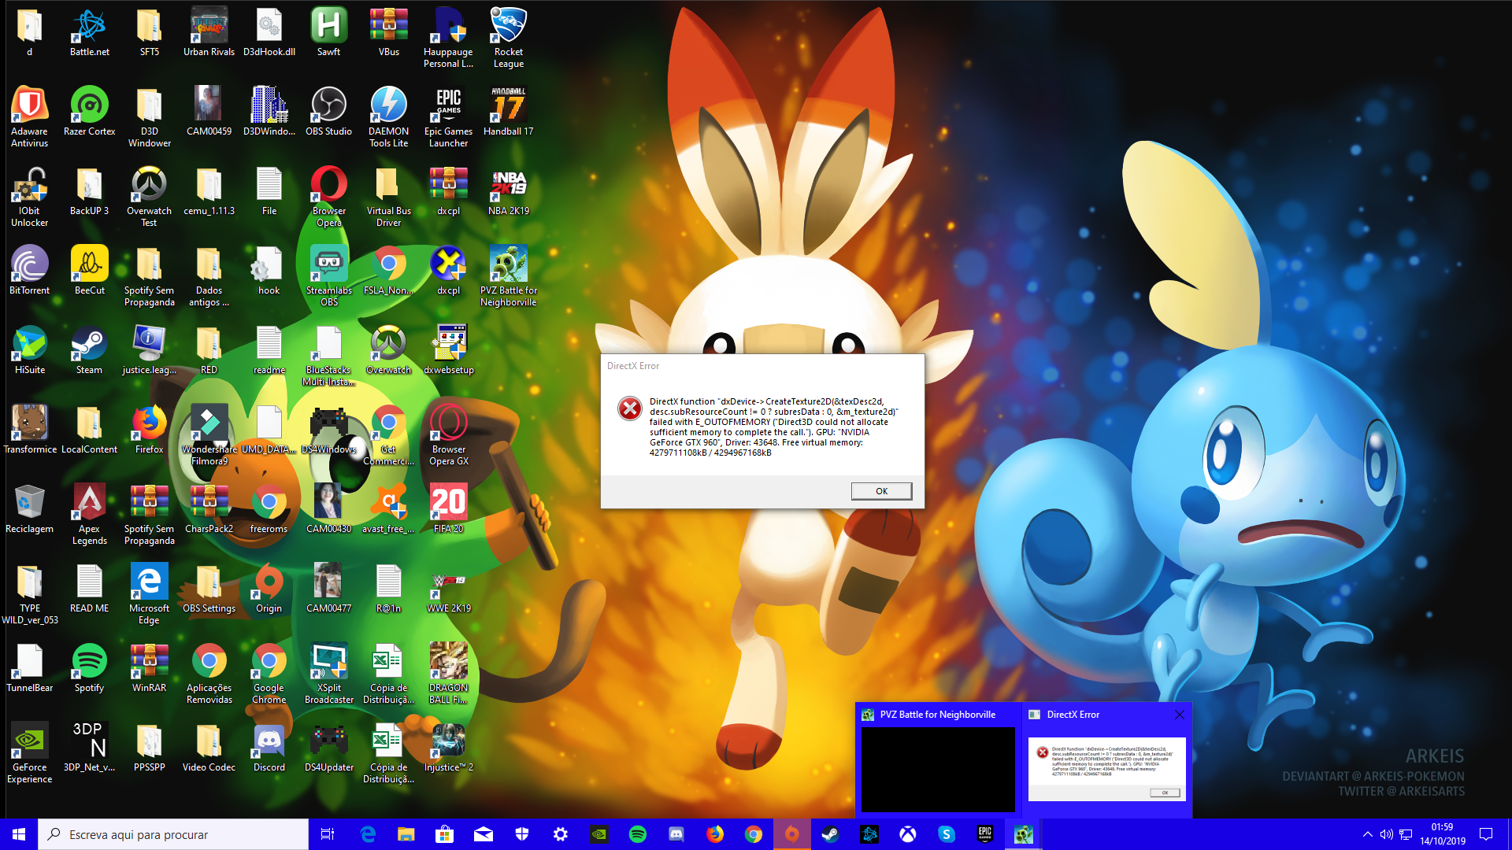Launch the PVZ Battle for Neighborville shortcut
This screenshot has width=1512, height=850.
pos(508,265)
